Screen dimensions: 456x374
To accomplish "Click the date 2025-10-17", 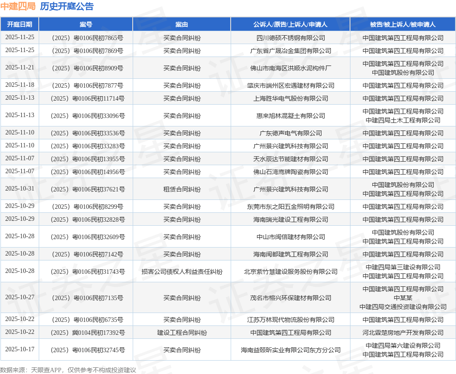I will point(20,349).
